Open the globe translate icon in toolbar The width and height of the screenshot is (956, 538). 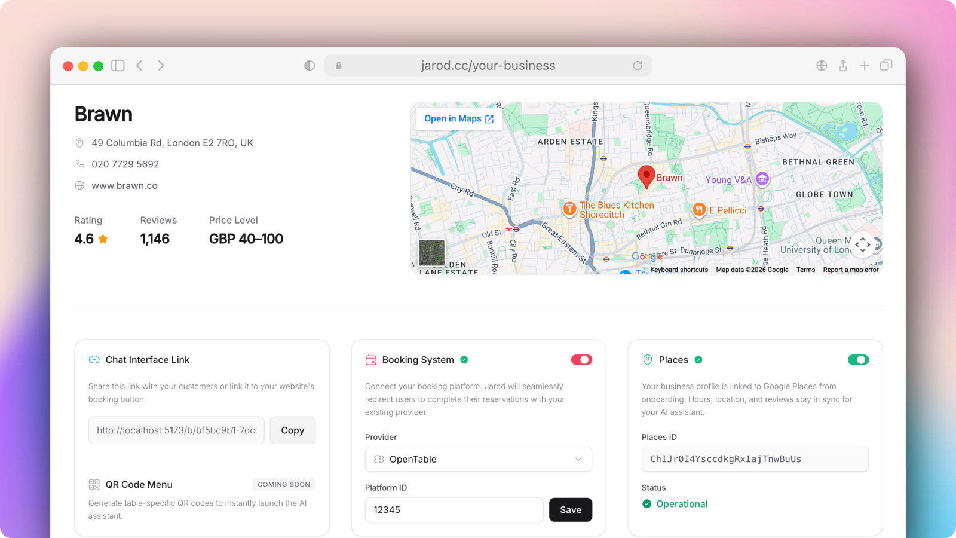(x=822, y=66)
